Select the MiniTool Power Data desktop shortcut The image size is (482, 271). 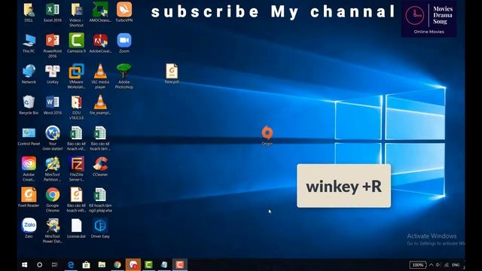click(53, 231)
